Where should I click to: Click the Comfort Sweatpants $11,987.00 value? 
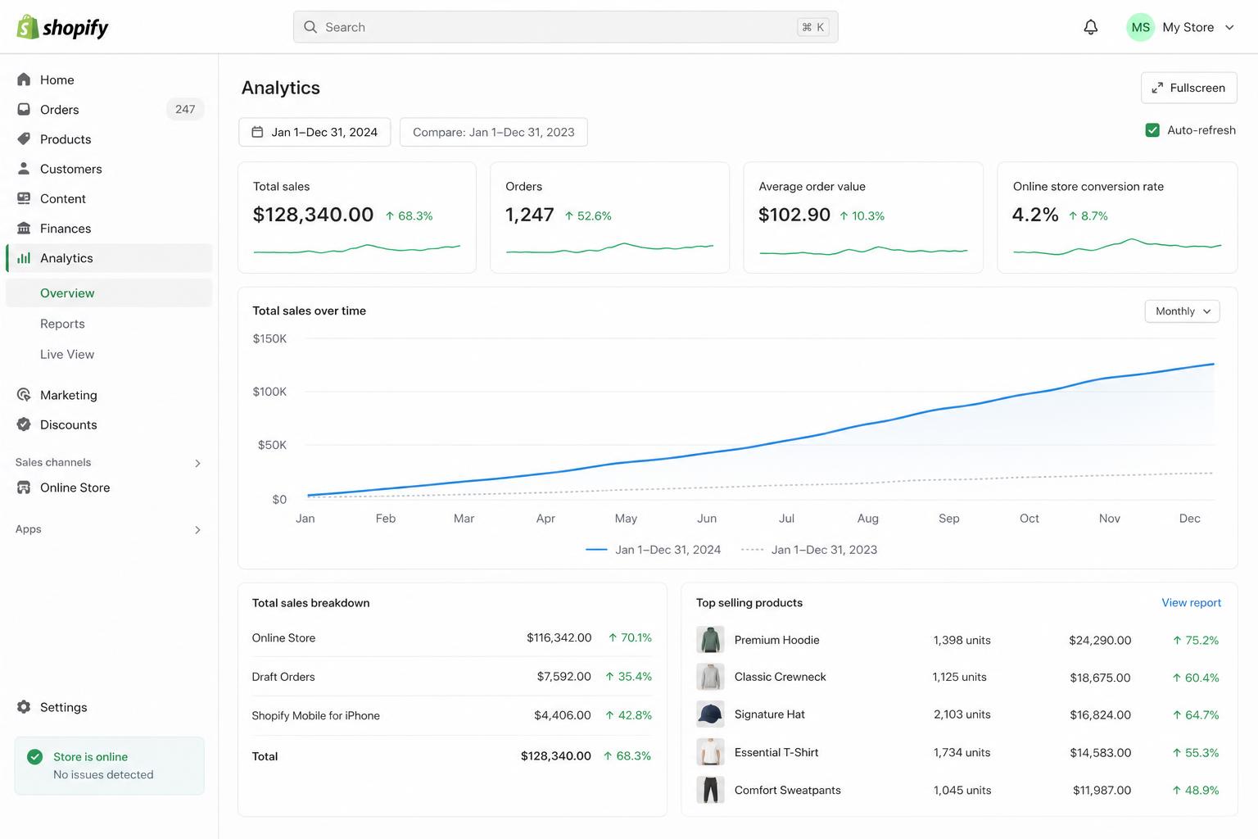(1102, 790)
